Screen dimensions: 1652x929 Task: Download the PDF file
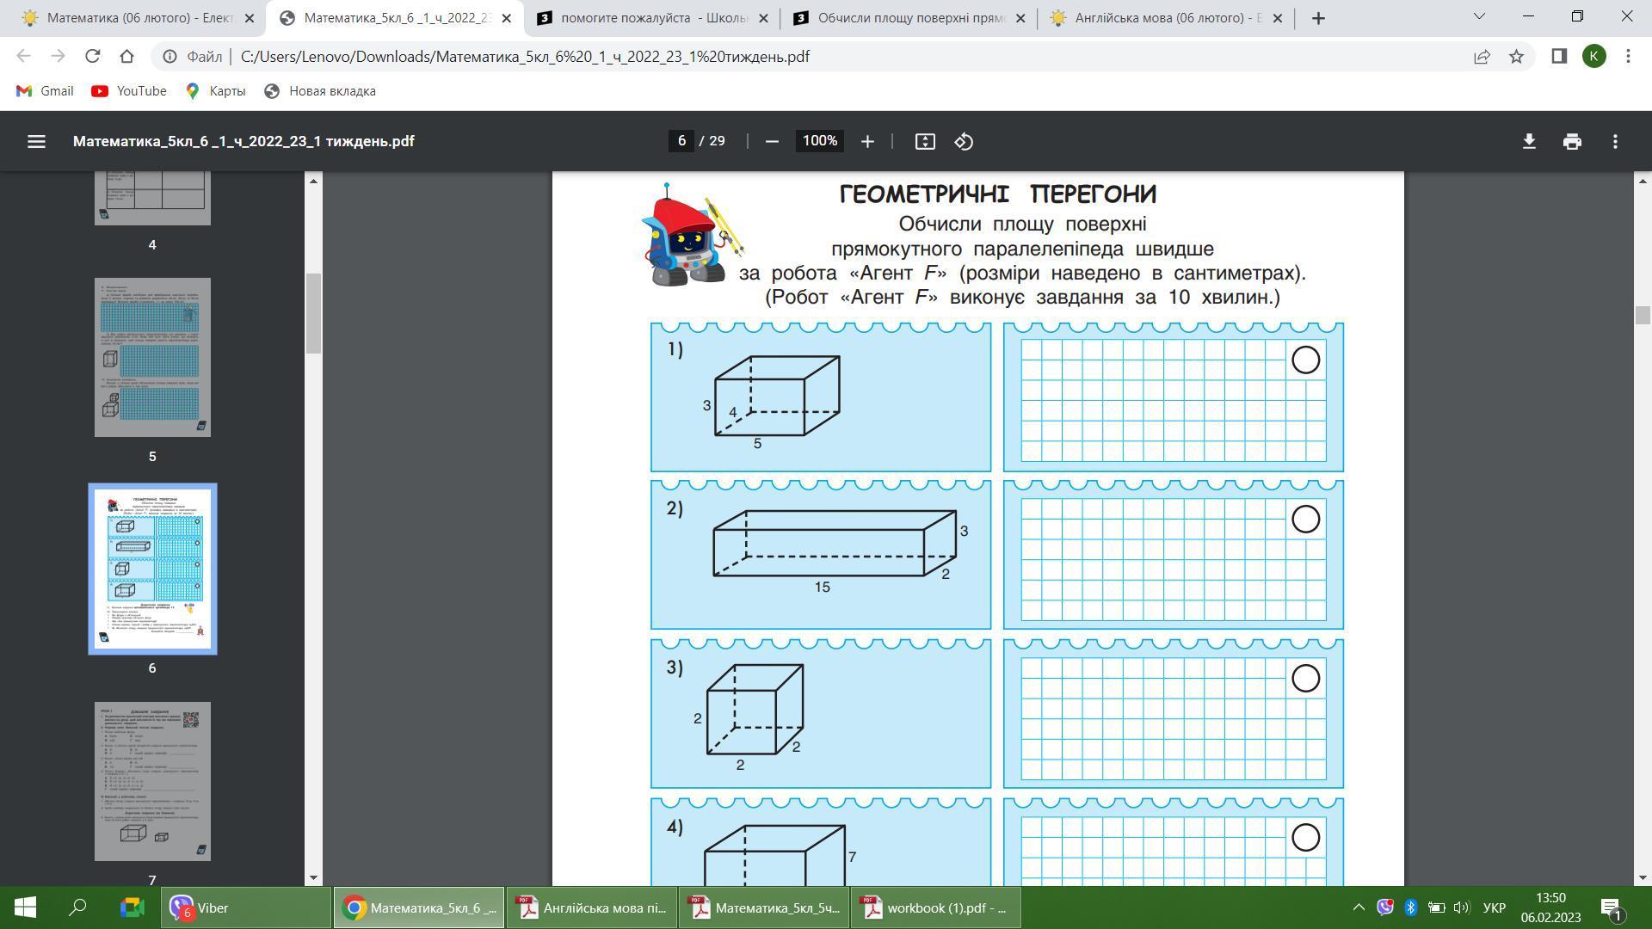coord(1529,141)
